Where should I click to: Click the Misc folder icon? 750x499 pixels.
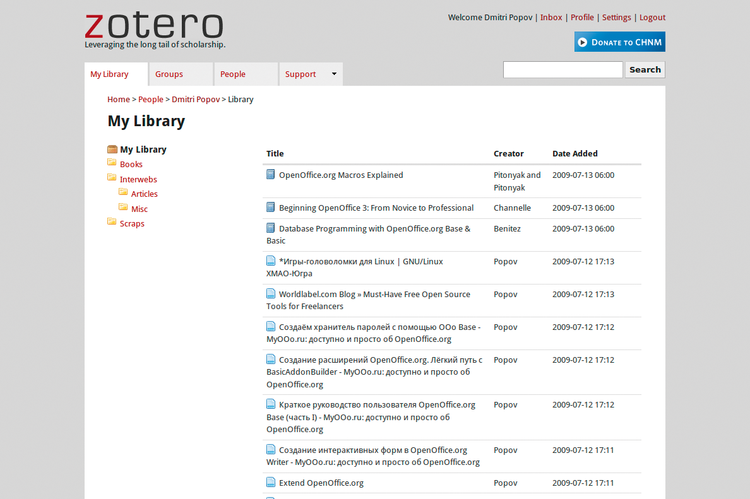pos(123,207)
